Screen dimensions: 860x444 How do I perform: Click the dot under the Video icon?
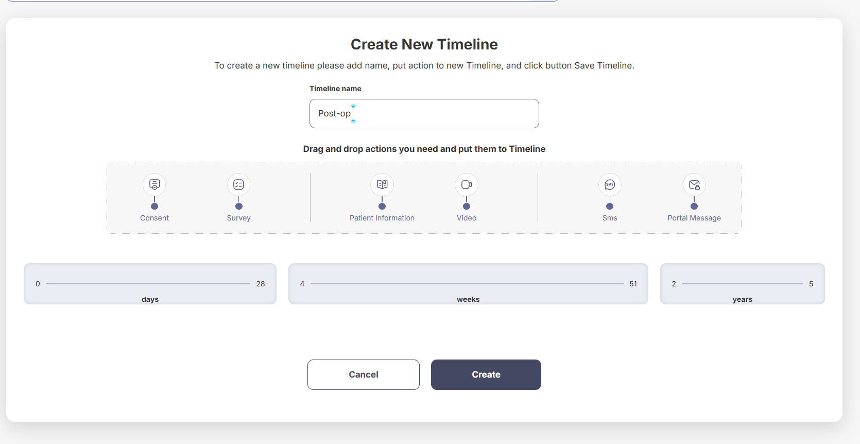(467, 206)
